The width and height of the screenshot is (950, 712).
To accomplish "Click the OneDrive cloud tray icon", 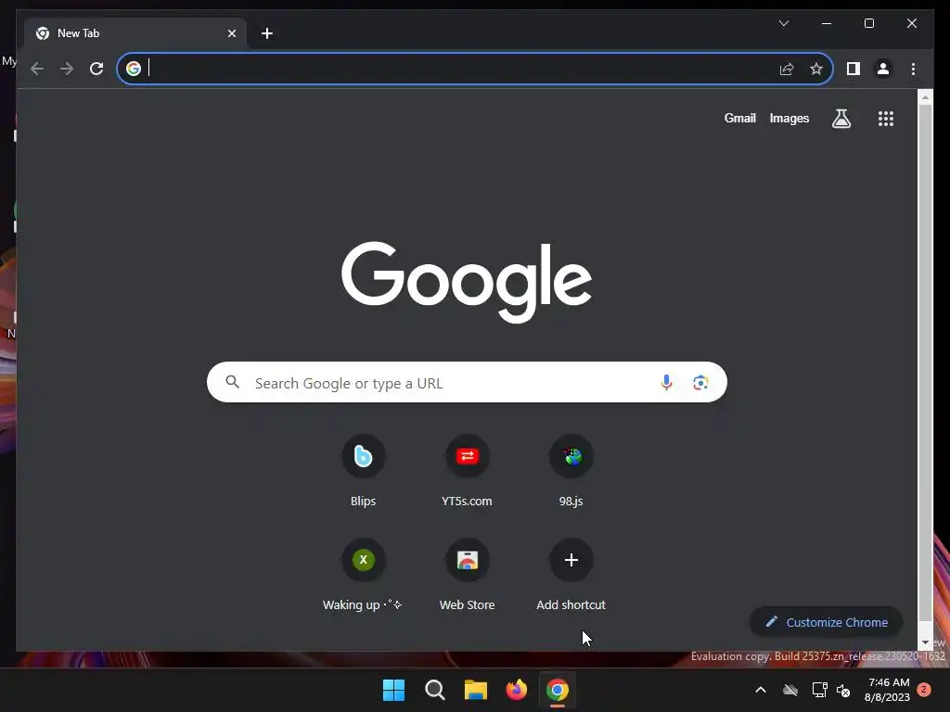I will coord(790,690).
